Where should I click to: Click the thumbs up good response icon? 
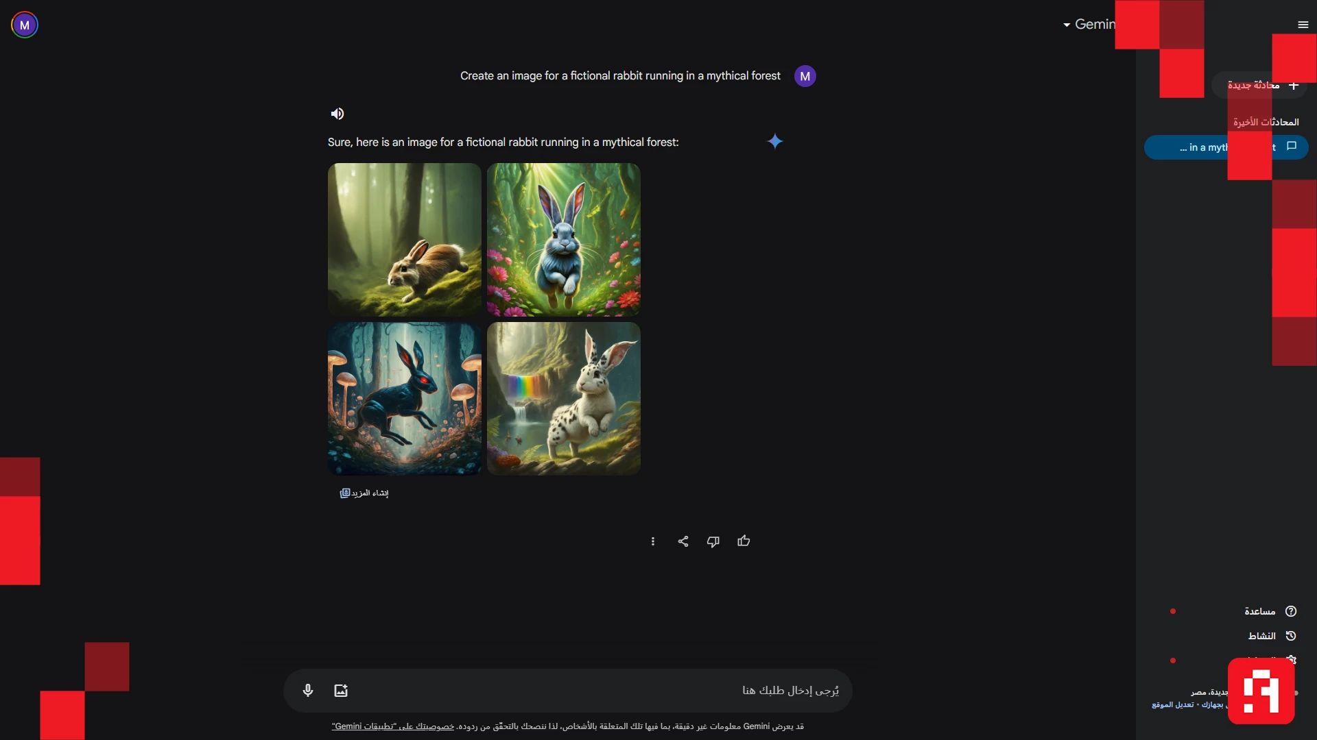tap(744, 541)
